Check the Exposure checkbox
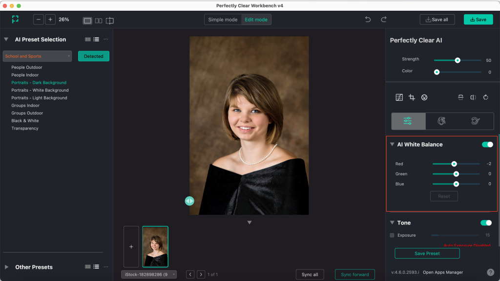Viewport: 500px width, 281px height. click(392, 235)
